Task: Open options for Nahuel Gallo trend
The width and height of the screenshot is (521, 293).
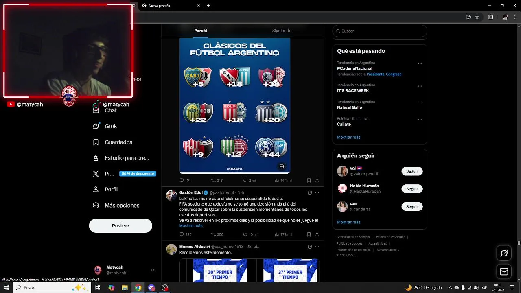Action: 420,103
